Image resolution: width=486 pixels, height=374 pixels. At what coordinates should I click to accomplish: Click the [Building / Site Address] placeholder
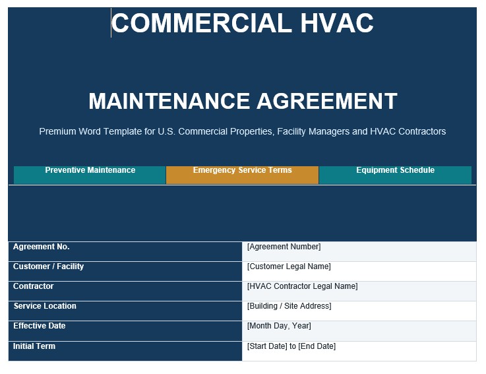289,306
